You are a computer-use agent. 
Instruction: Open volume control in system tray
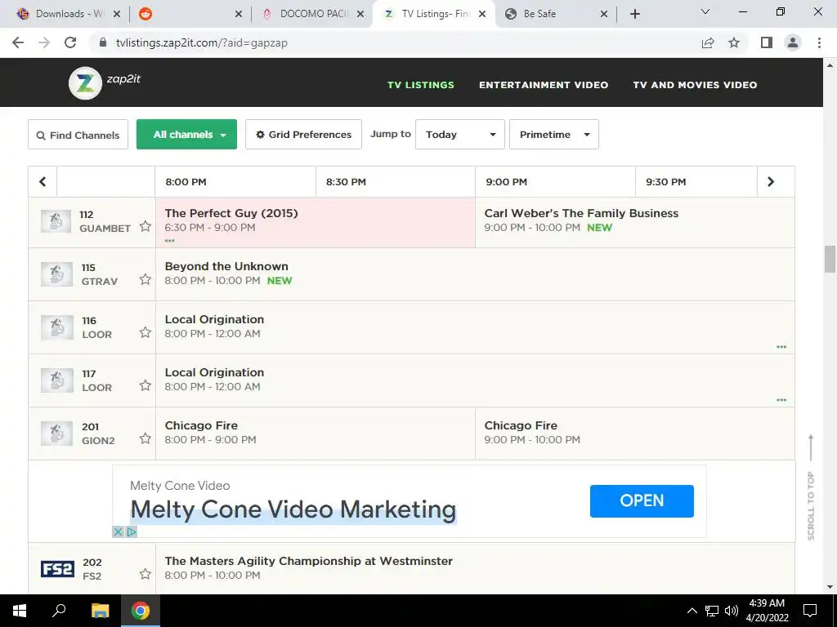coord(732,611)
